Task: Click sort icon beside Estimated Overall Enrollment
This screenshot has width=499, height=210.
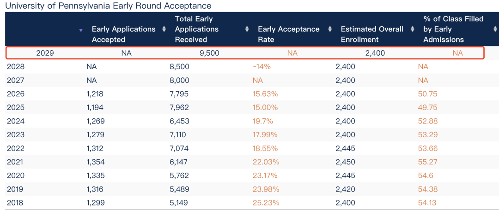Action: coord(413,29)
